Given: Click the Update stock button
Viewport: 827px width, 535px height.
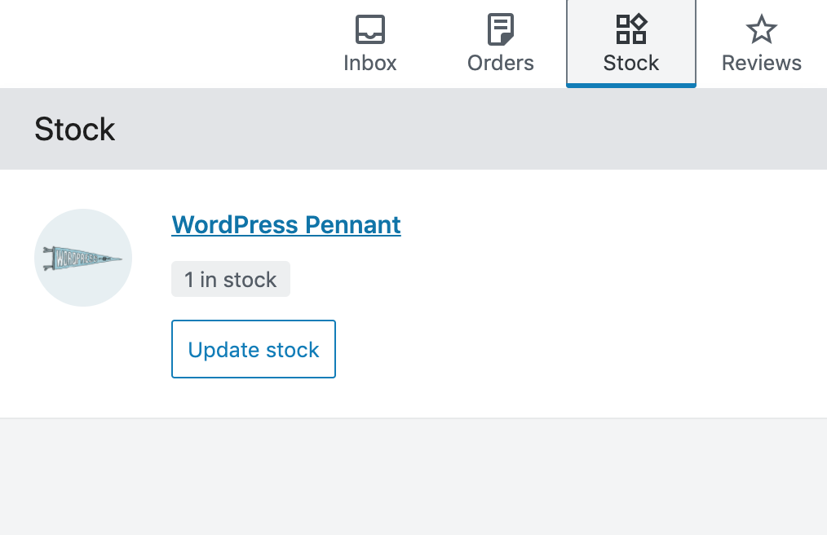Looking at the screenshot, I should (254, 349).
